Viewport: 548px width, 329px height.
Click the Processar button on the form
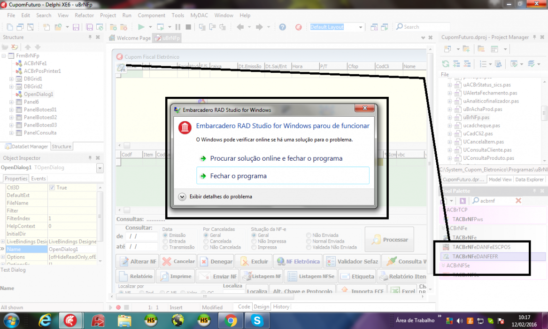[x=389, y=240]
